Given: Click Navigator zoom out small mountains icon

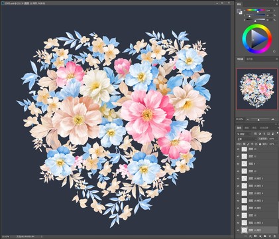Looking at the screenshot, I should 247,119.
